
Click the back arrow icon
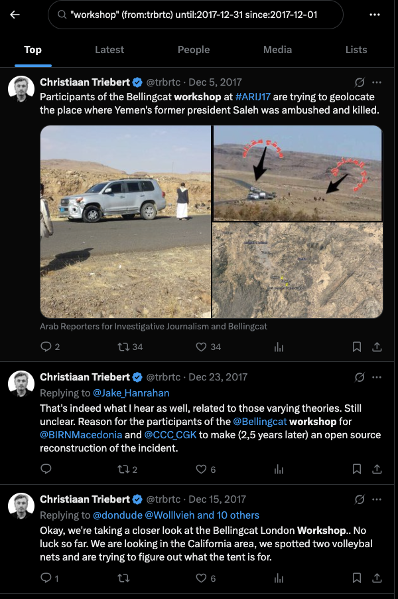[15, 15]
